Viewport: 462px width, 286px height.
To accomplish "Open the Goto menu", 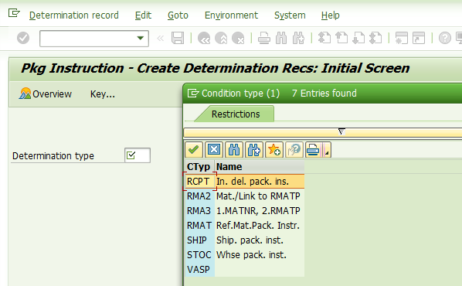I will 178,15.
